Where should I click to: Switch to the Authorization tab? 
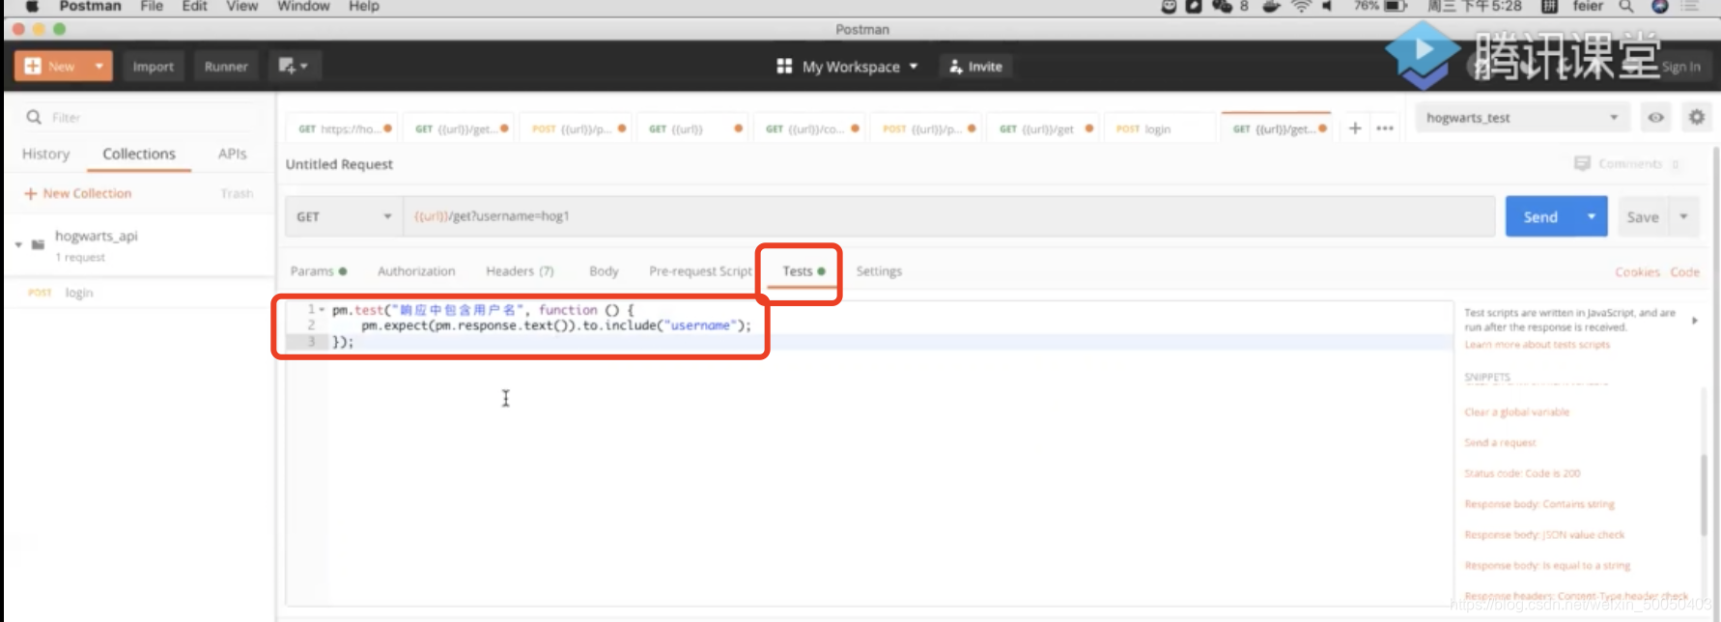pyautogui.click(x=416, y=271)
